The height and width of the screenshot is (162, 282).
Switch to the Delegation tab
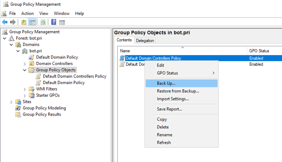tap(145, 41)
